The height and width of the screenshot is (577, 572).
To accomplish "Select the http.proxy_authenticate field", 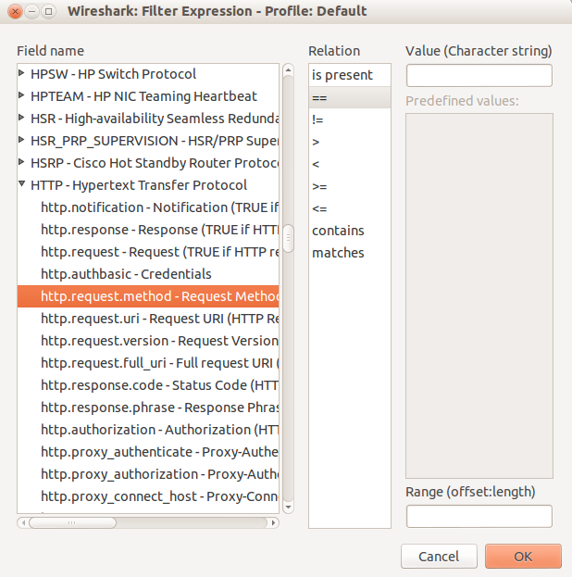I will (x=148, y=452).
